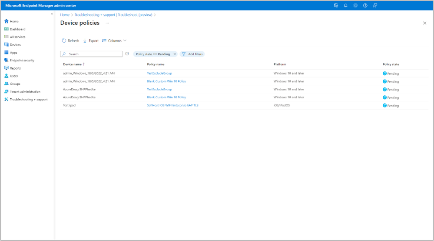Open the feedback person icon
The height and width of the screenshot is (241, 434).
point(375,6)
